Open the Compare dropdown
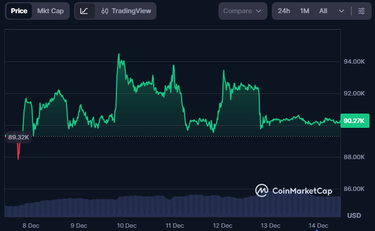Image resolution: width=375 pixels, height=231 pixels. click(x=243, y=11)
